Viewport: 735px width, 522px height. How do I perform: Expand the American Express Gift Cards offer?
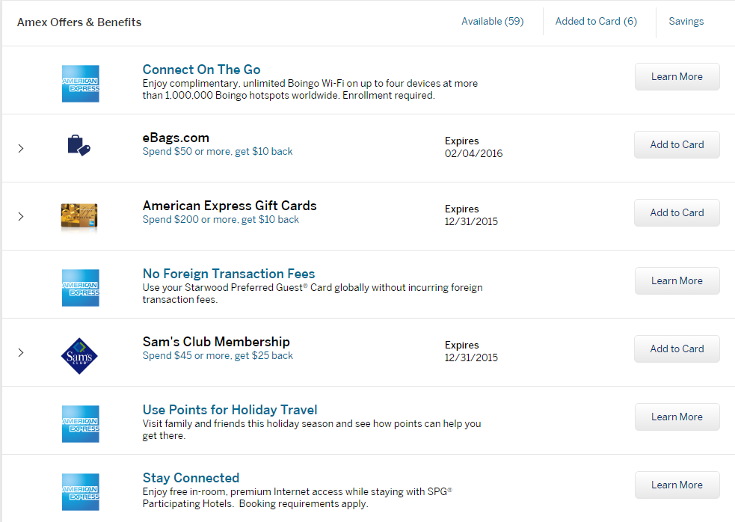pos(20,216)
